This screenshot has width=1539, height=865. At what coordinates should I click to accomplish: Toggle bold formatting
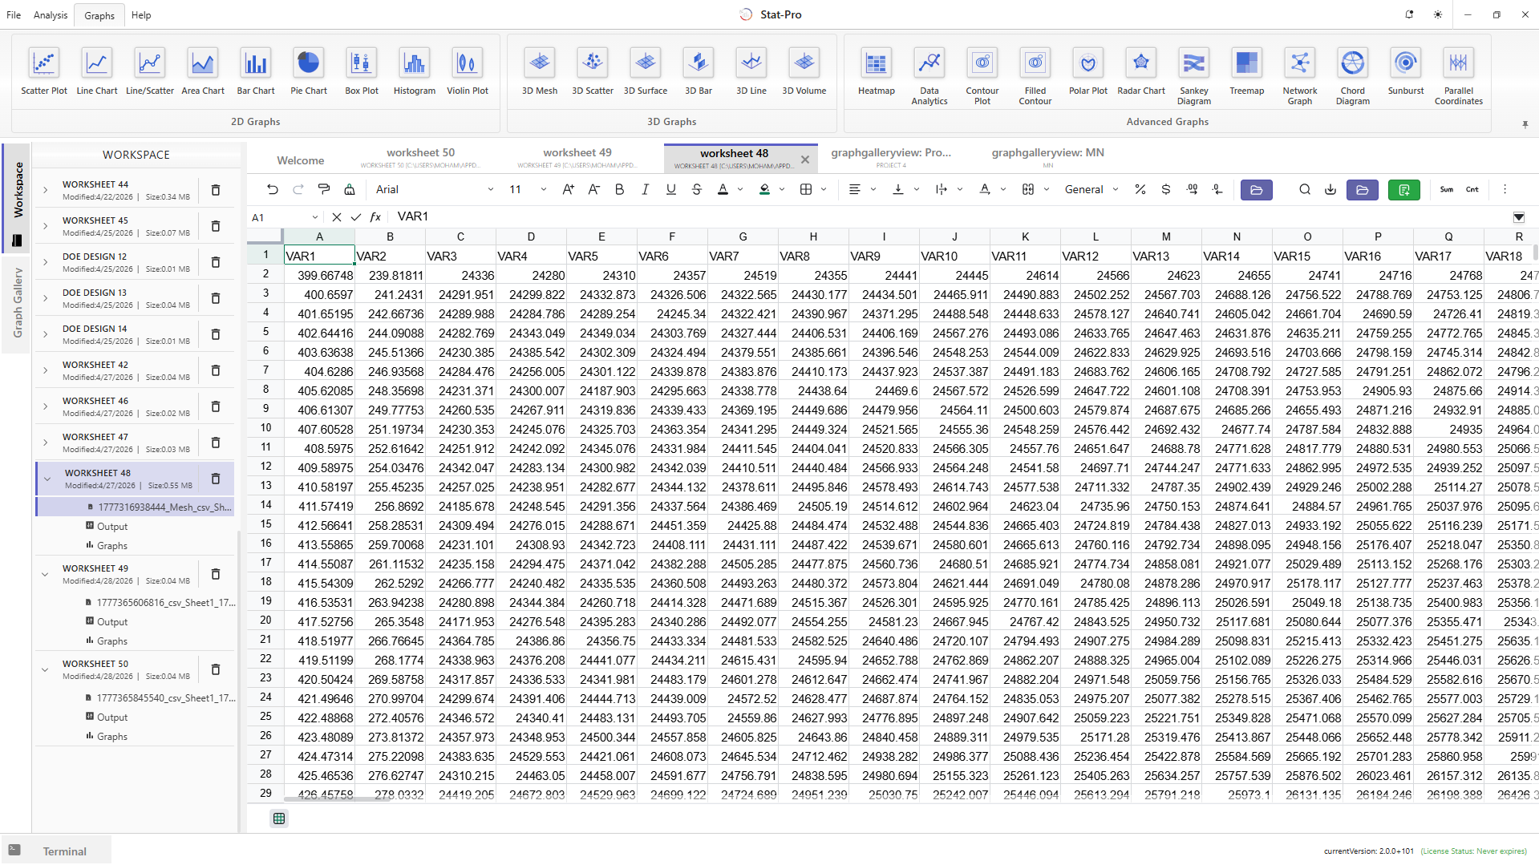click(x=619, y=189)
